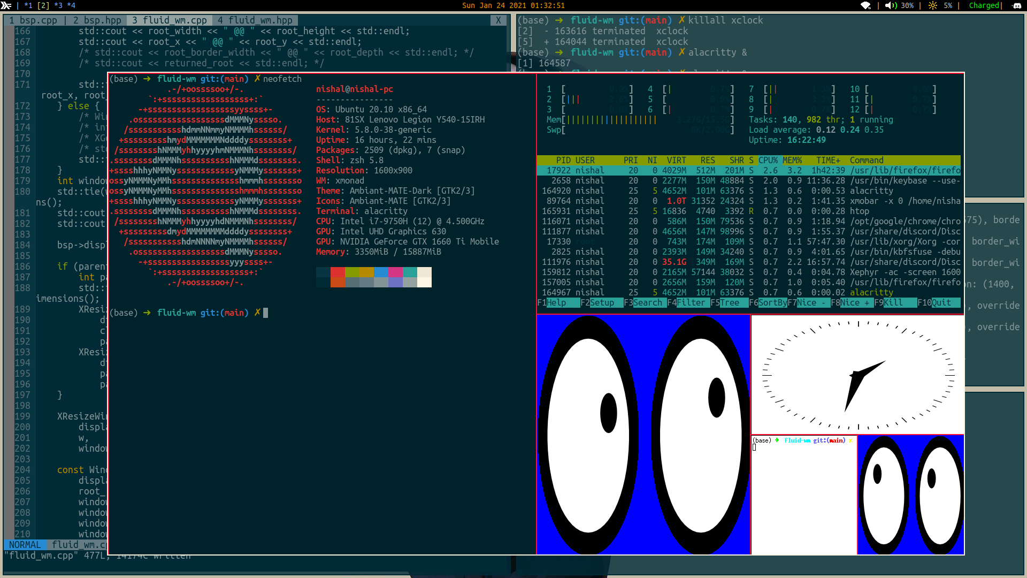Switch to workspace 4

[71, 5]
